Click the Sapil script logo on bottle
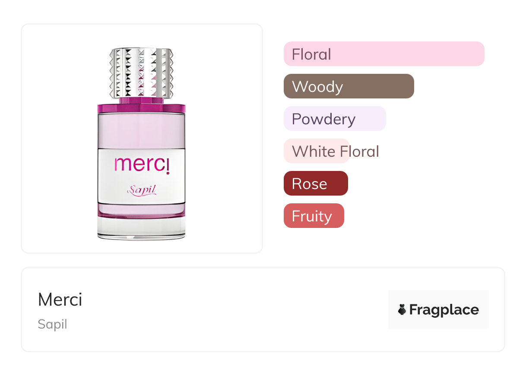Viewport: 526px width, 373px height. point(141,190)
